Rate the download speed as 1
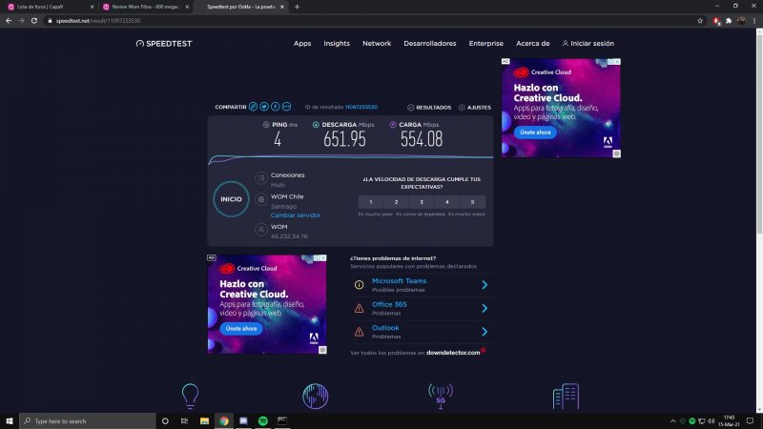 (x=371, y=202)
